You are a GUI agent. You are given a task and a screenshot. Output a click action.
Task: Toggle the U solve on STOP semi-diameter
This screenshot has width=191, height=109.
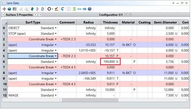tap(176, 34)
